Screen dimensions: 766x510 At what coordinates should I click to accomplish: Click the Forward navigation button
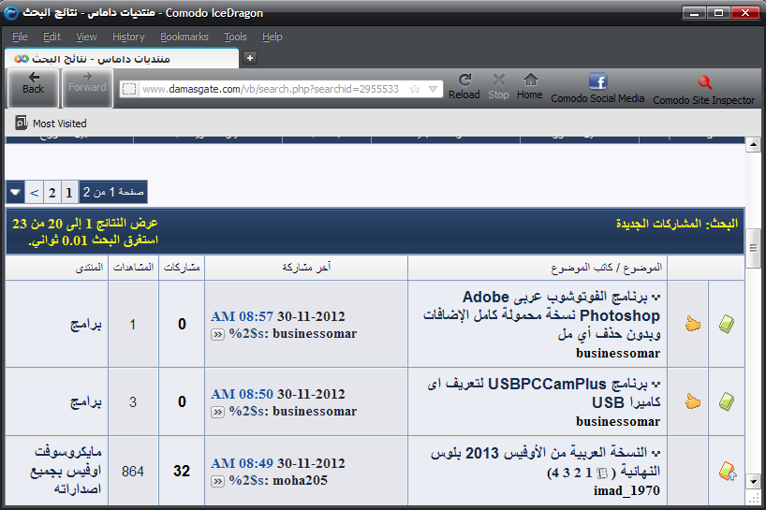87,88
